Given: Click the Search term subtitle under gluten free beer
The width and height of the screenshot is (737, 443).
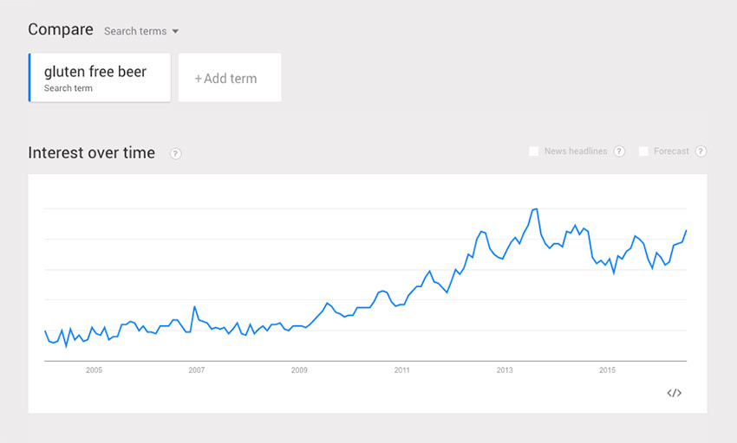Looking at the screenshot, I should pos(68,88).
